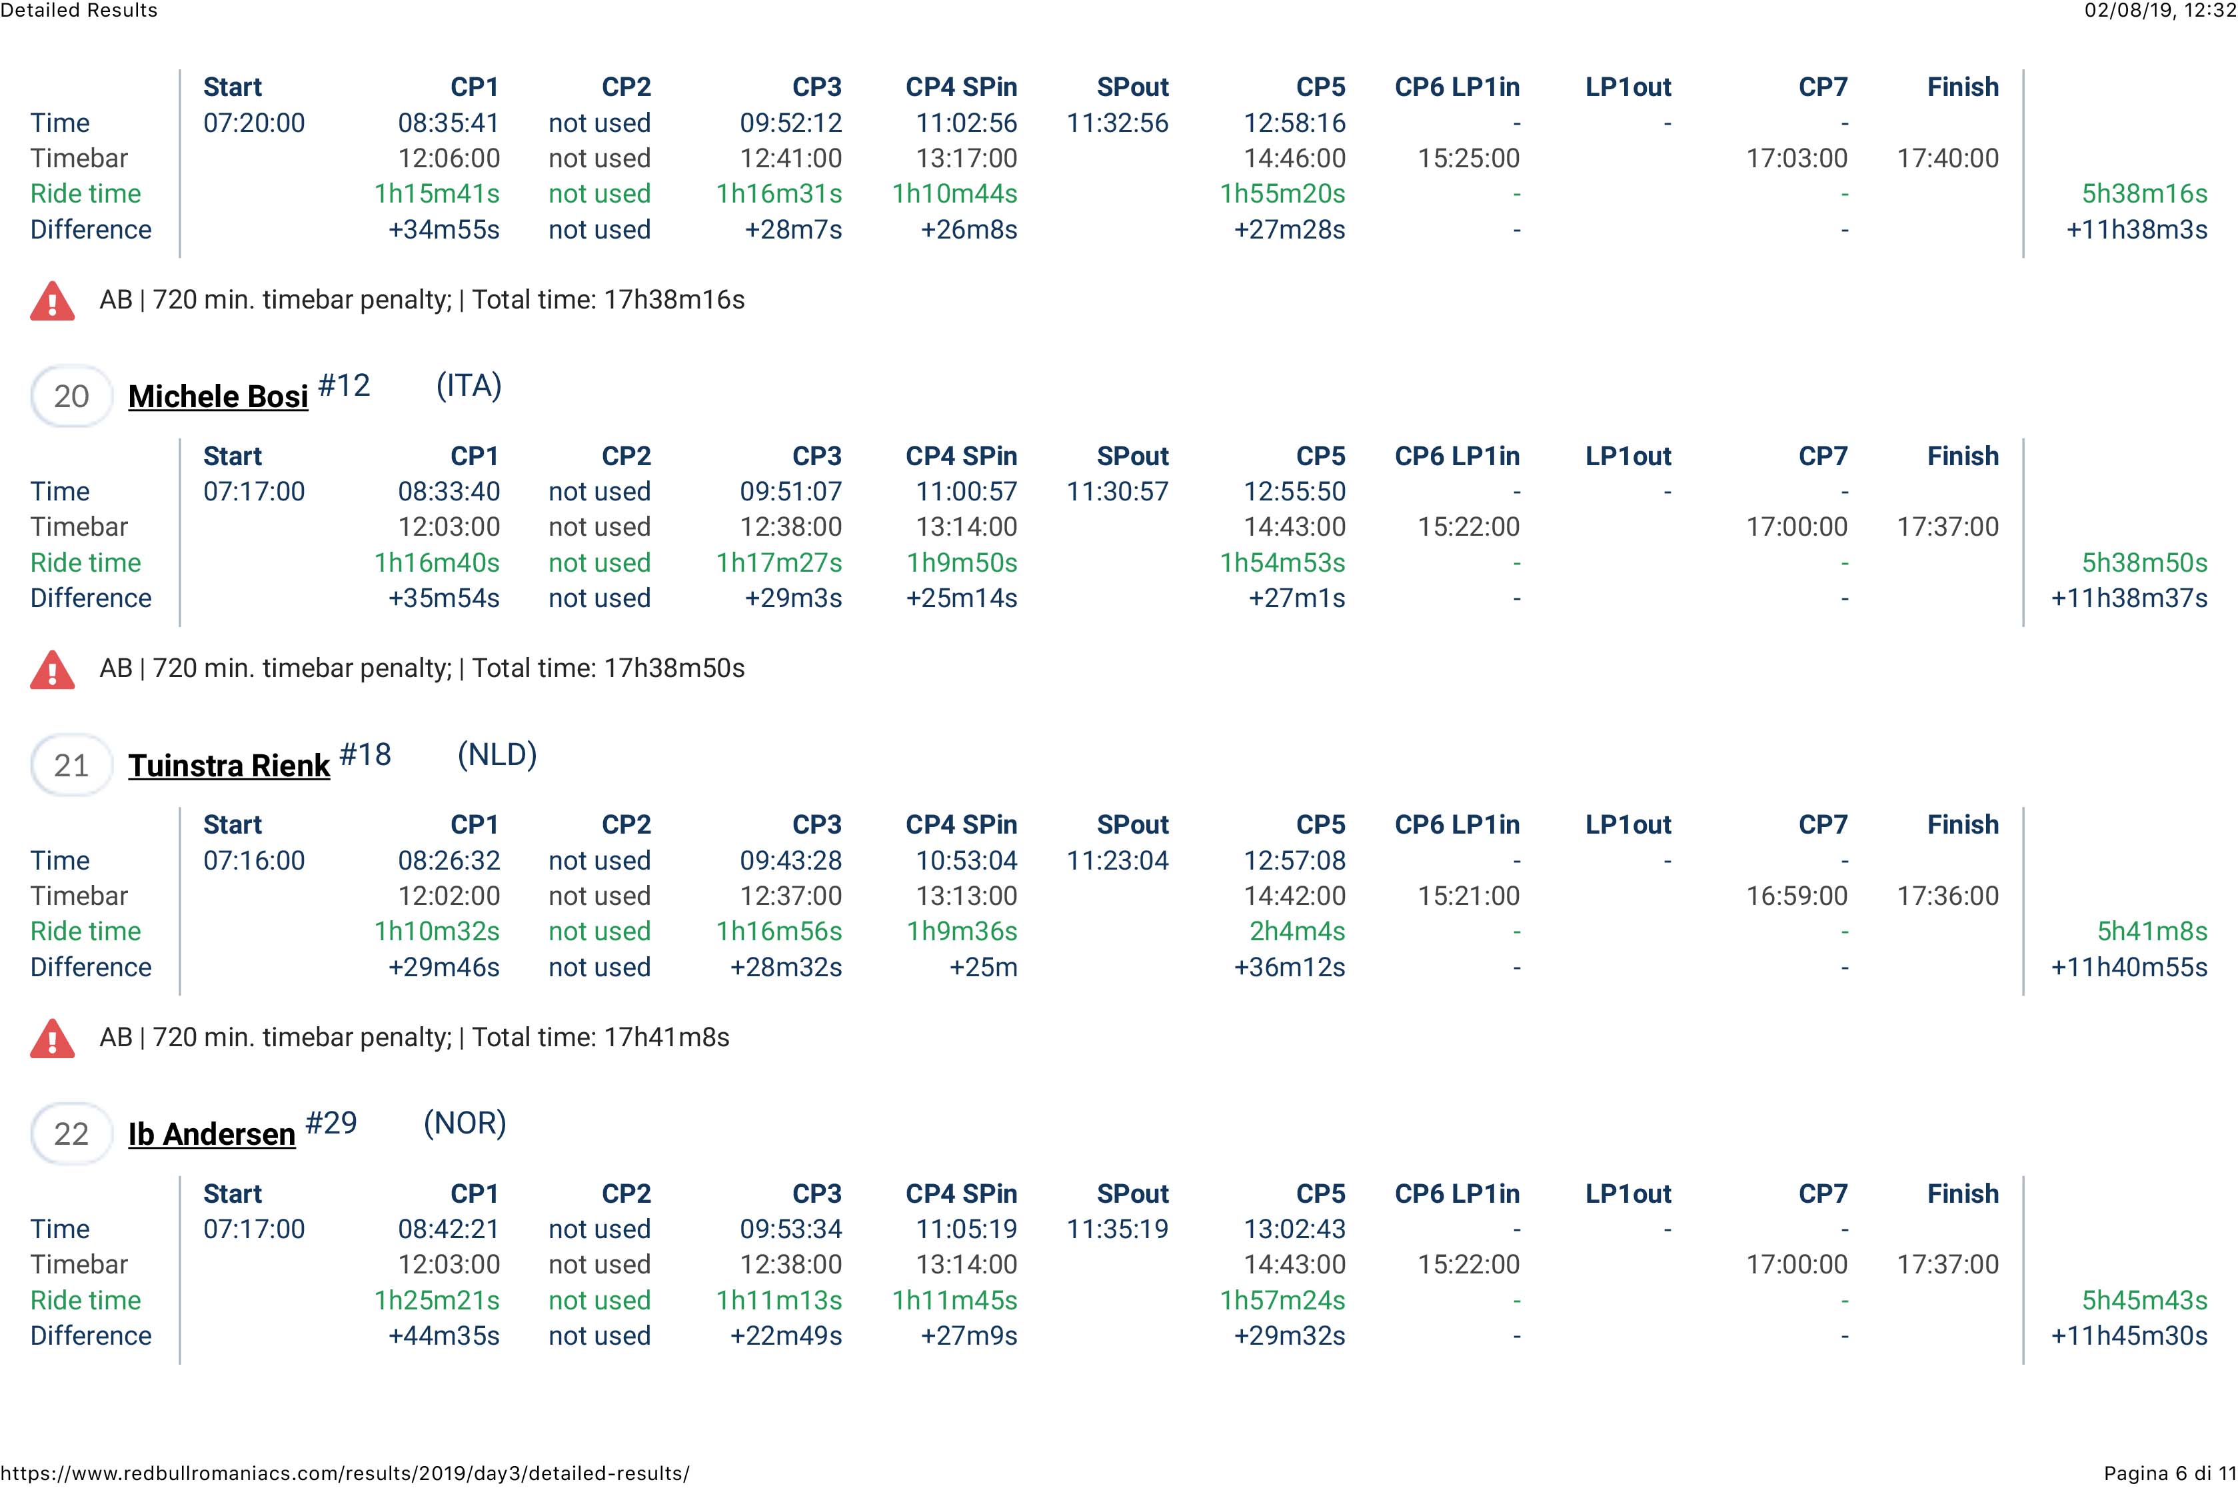Select the #29 rider number label
The image size is (2238, 1488).
(331, 1123)
